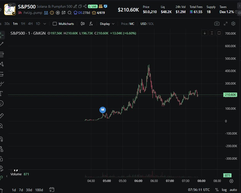The height and width of the screenshot is (193, 241).
Task: Click the blue chat note icon
Action: (105, 6)
